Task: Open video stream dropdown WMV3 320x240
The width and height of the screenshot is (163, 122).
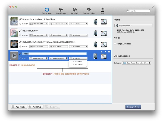Action: pos(39,58)
